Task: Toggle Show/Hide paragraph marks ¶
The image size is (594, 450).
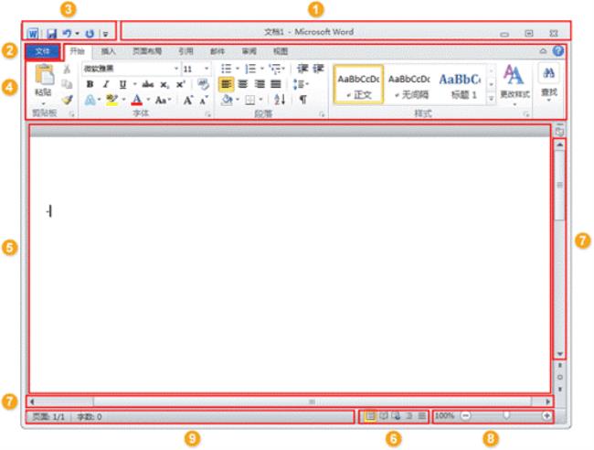Action: (303, 100)
